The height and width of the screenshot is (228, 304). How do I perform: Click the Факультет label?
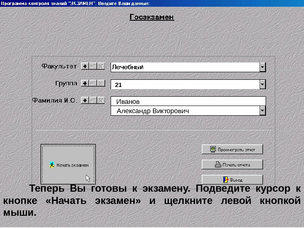[x=60, y=66]
